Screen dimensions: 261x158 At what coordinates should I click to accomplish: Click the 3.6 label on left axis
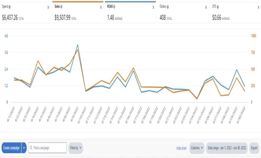coord(6,53)
